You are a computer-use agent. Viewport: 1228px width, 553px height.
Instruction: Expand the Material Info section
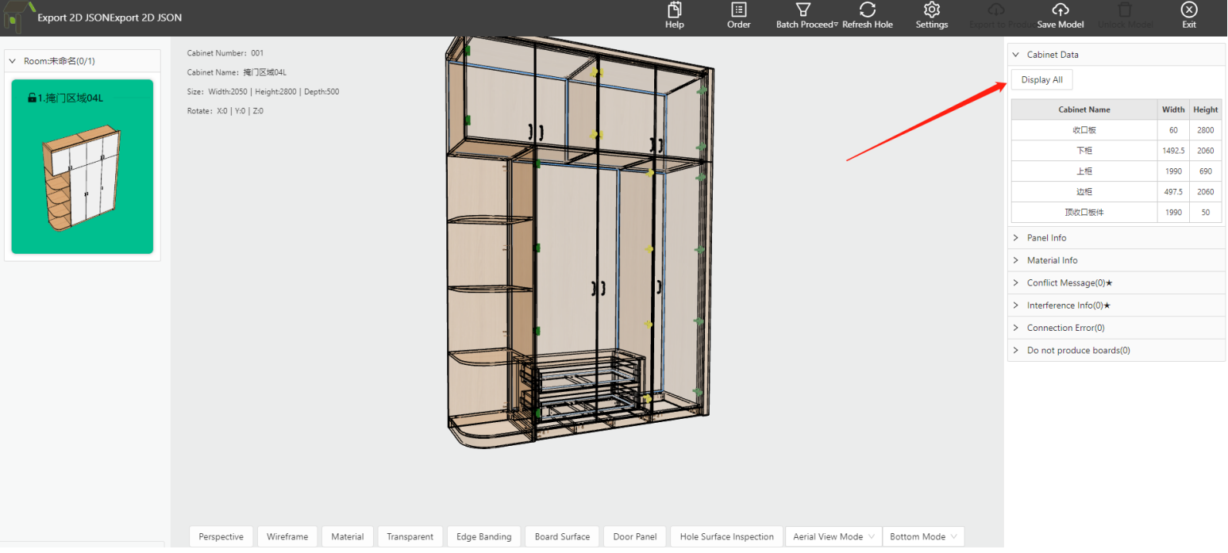pos(1052,260)
